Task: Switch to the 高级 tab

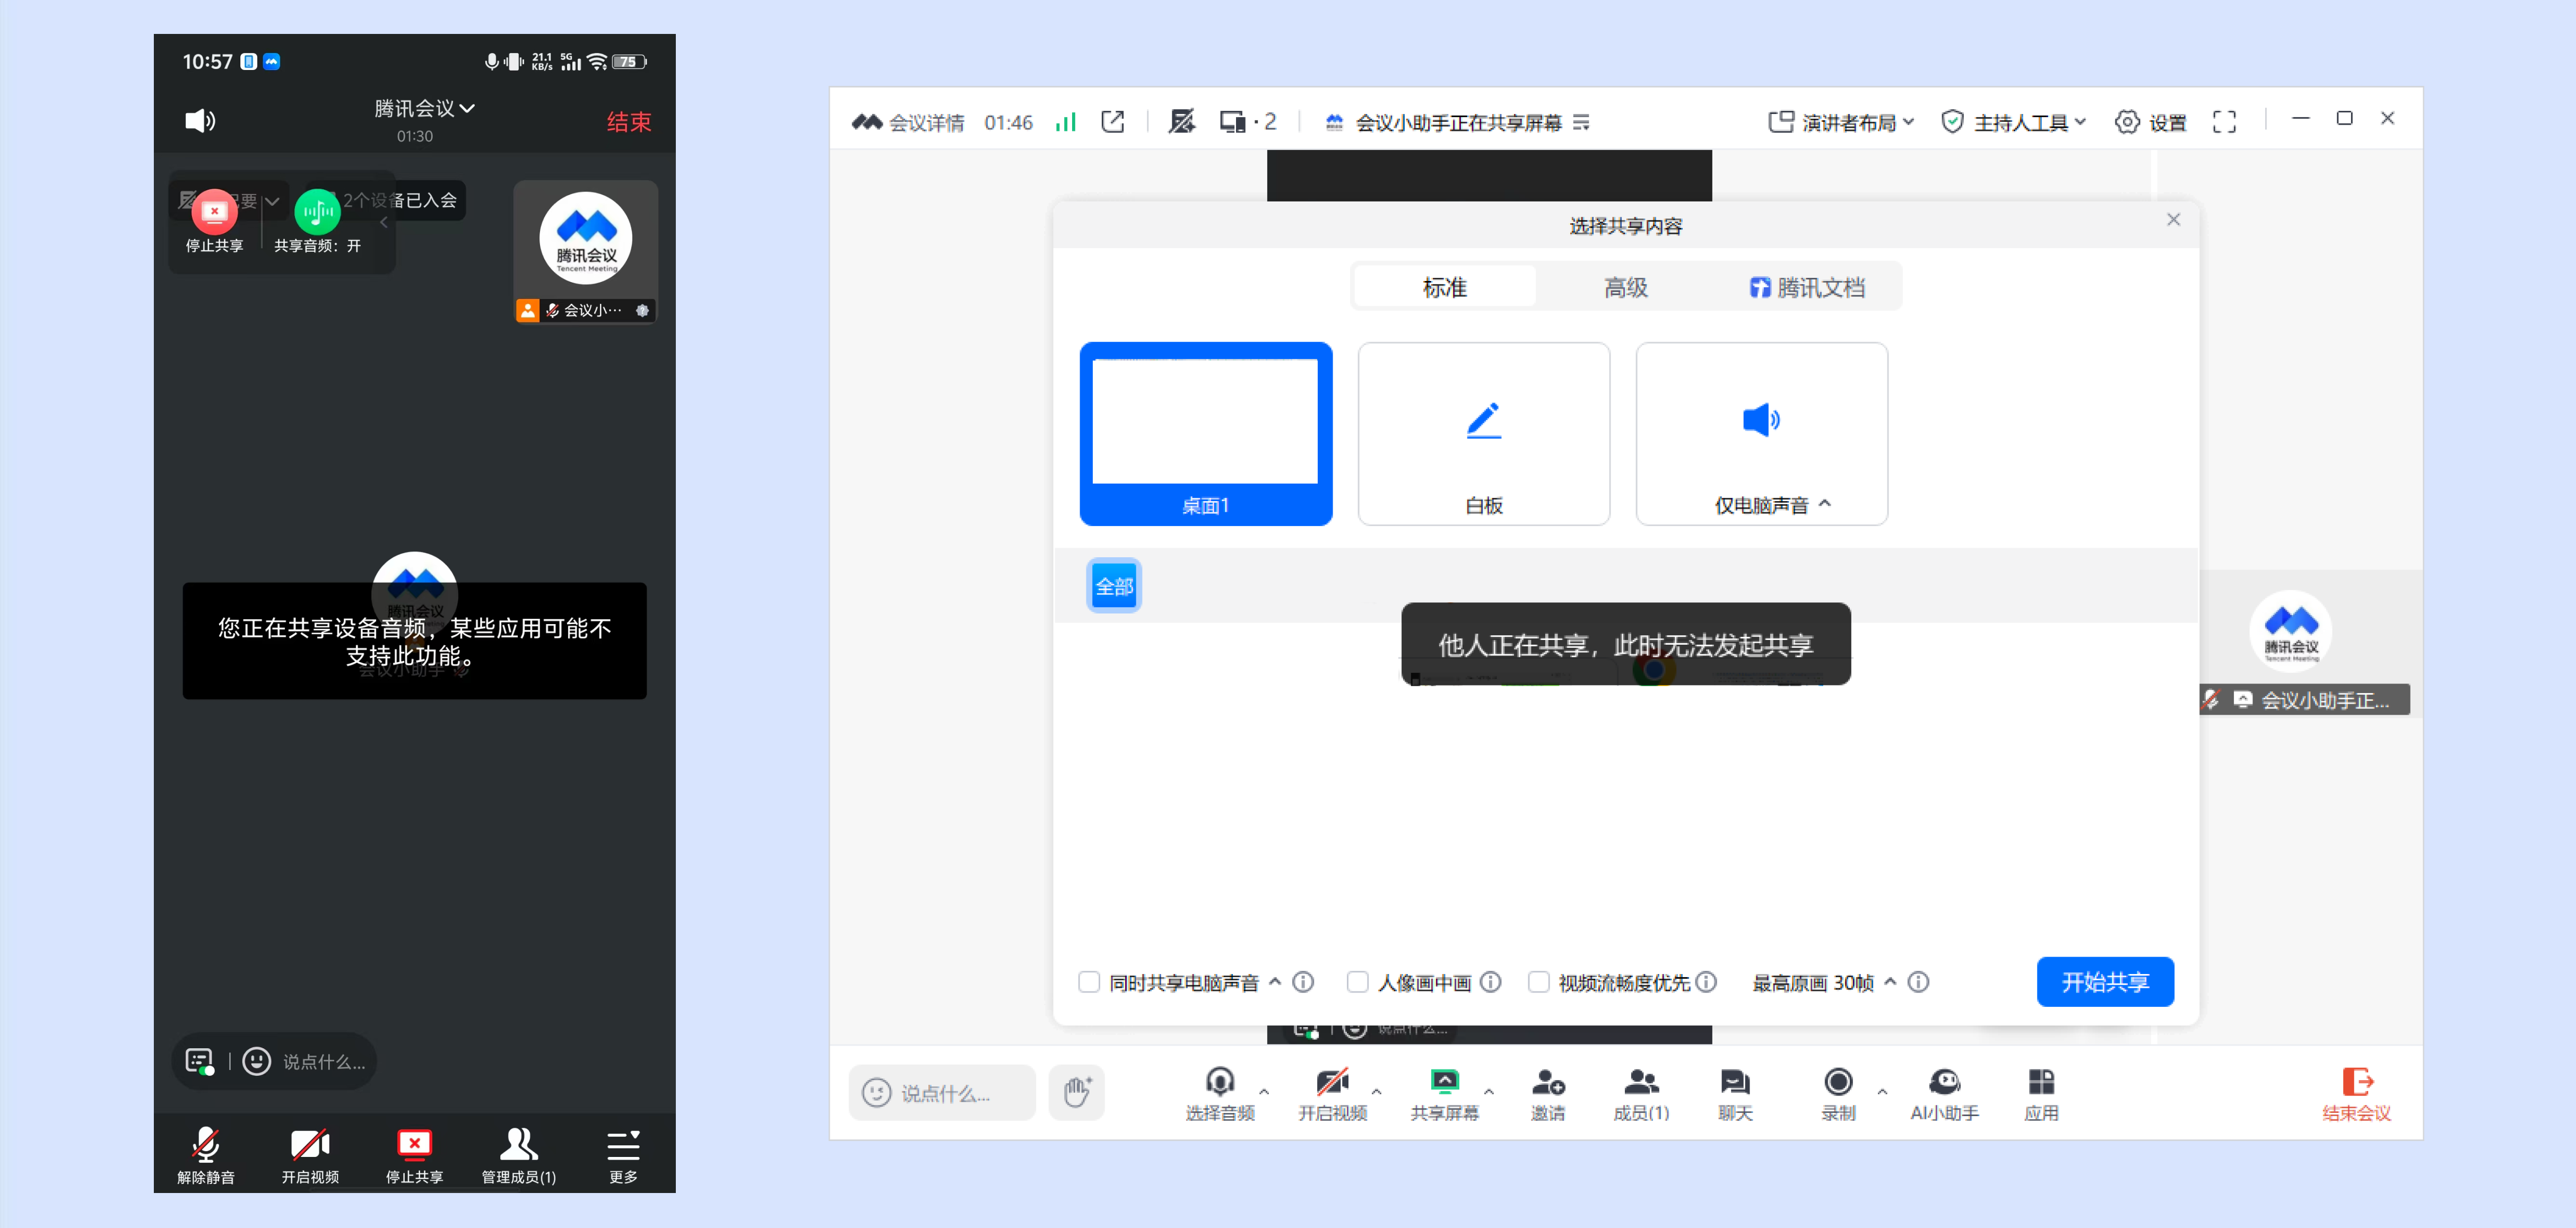Action: (1625, 288)
